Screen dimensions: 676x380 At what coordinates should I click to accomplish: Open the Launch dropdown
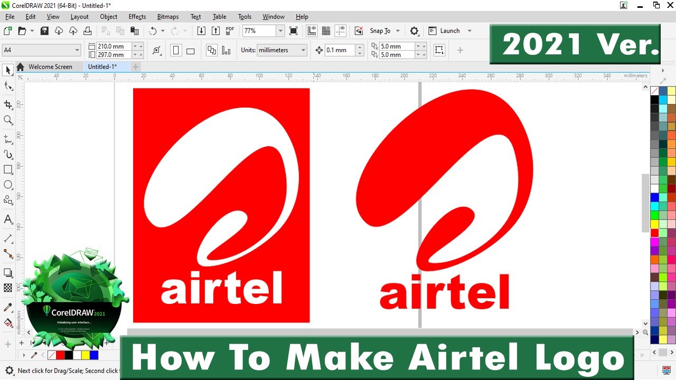[470, 31]
